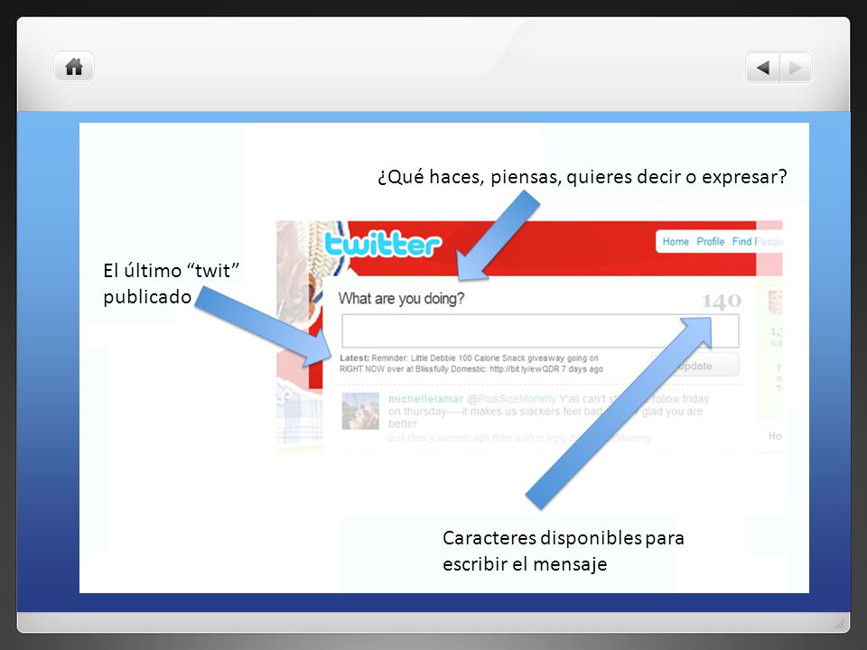Open the Find People link
Image resolution: width=867 pixels, height=650 pixels.
point(757,242)
